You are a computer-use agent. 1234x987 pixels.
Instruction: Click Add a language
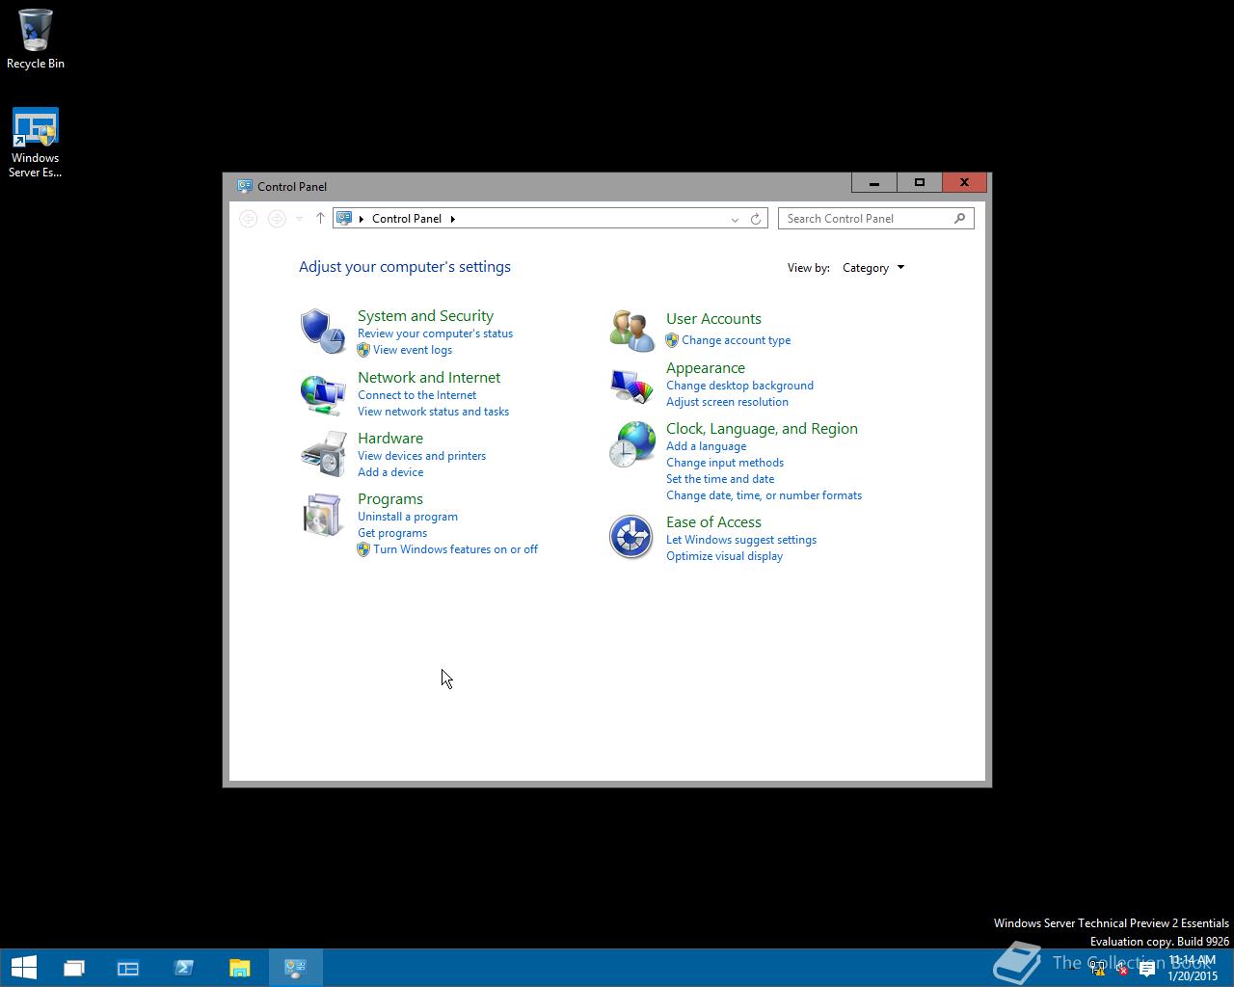(x=706, y=446)
